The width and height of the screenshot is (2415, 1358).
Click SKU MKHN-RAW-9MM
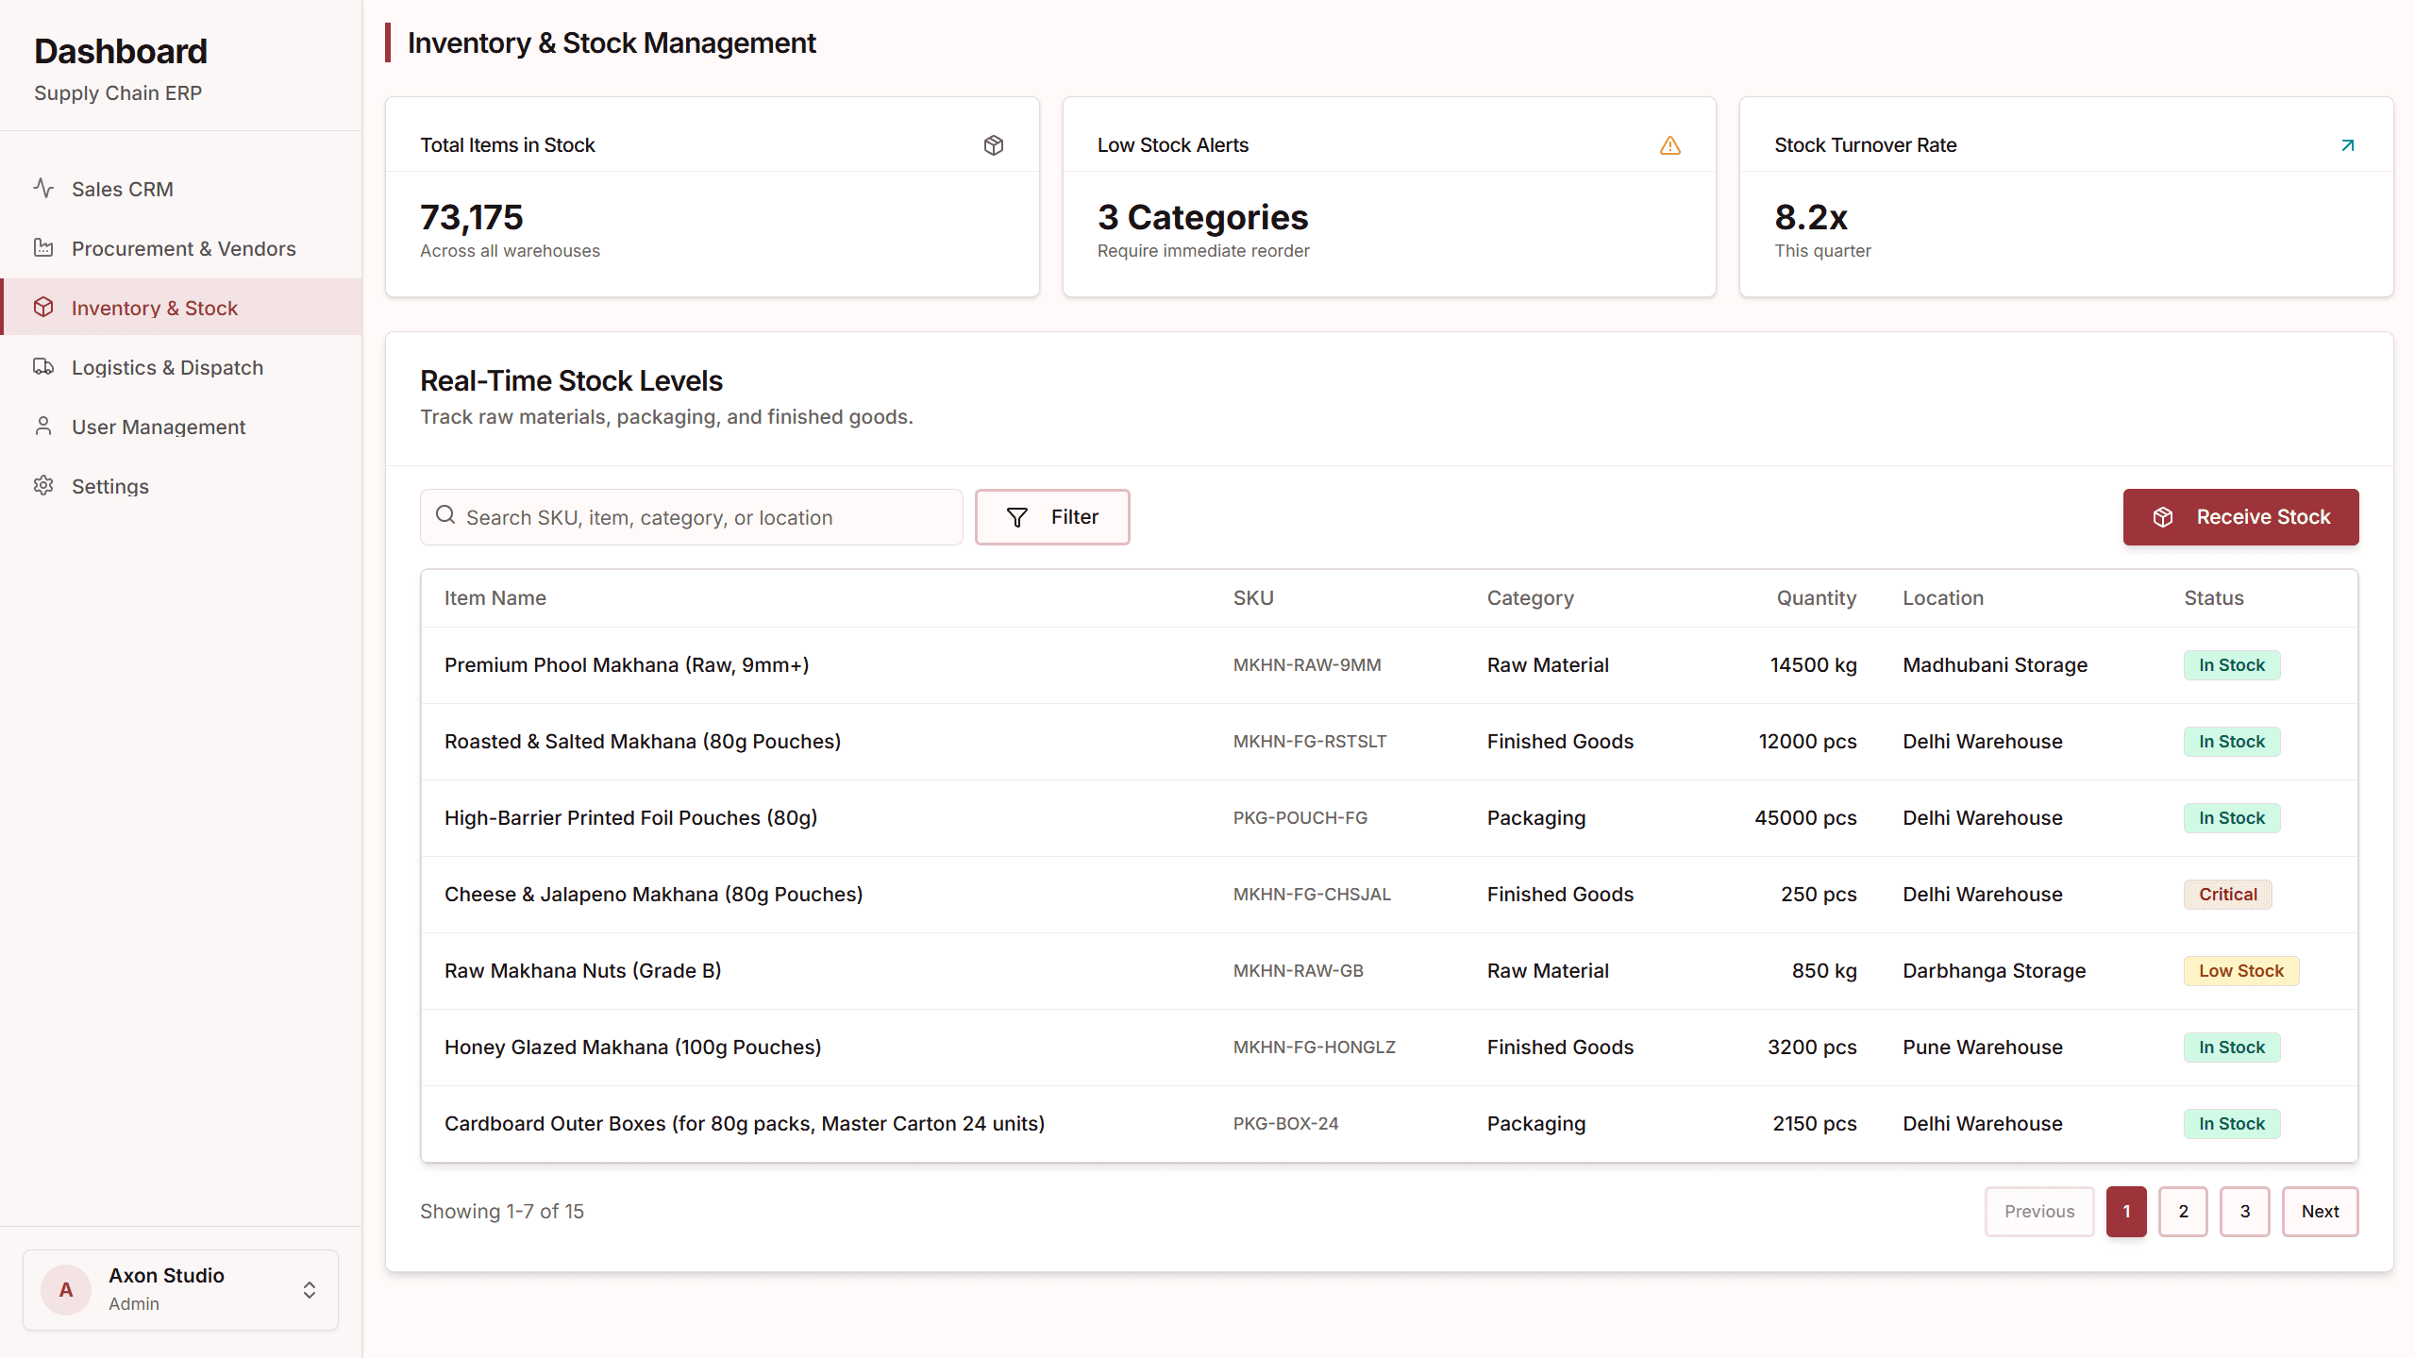tap(1307, 665)
